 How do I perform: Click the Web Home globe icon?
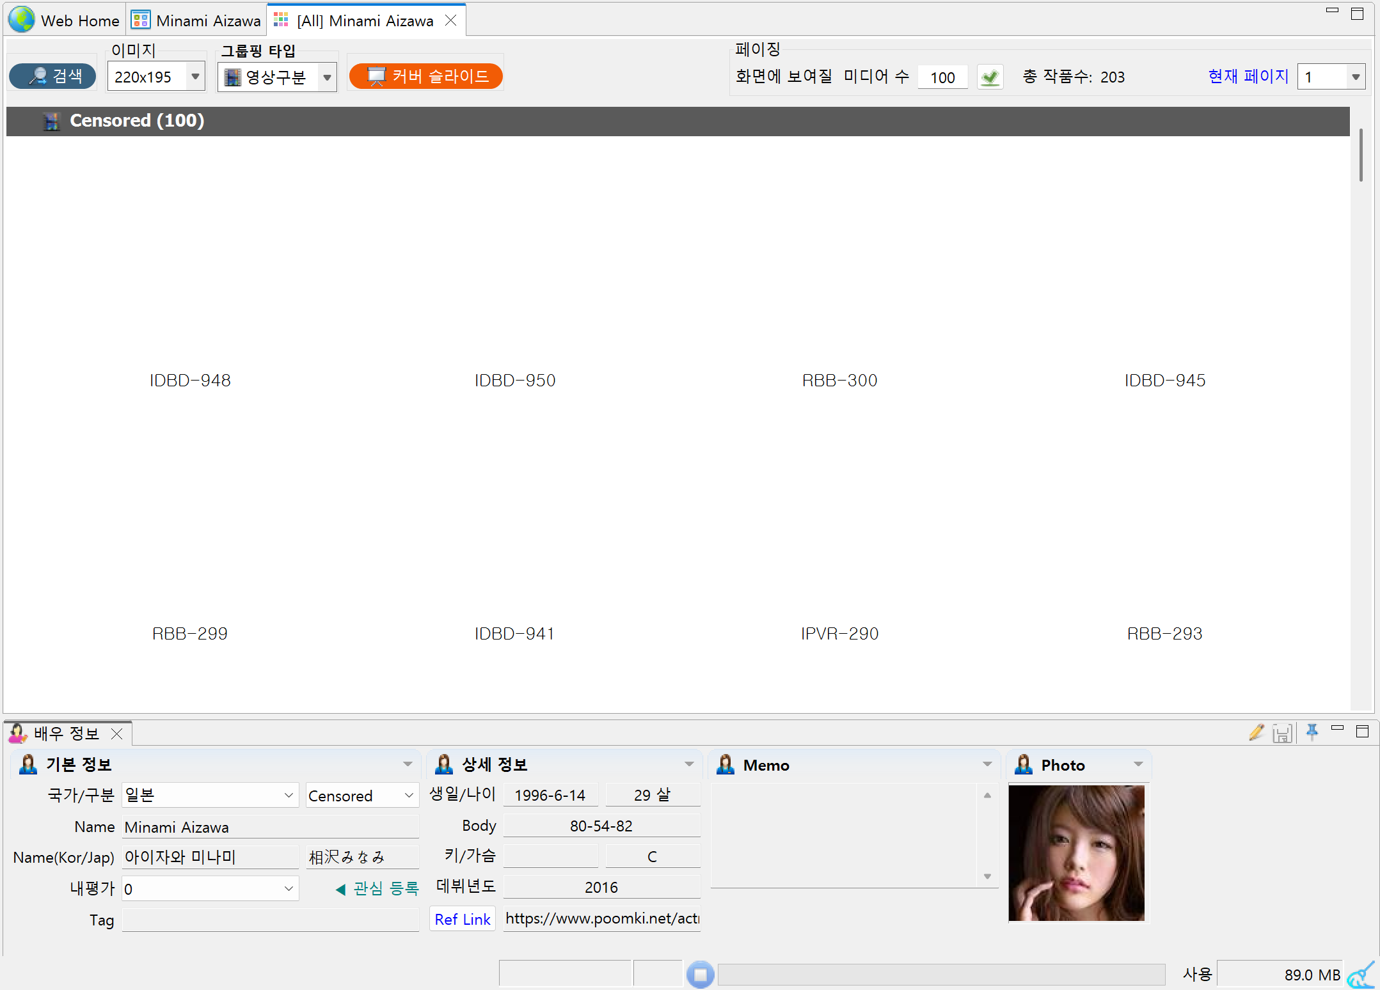pyautogui.click(x=22, y=20)
